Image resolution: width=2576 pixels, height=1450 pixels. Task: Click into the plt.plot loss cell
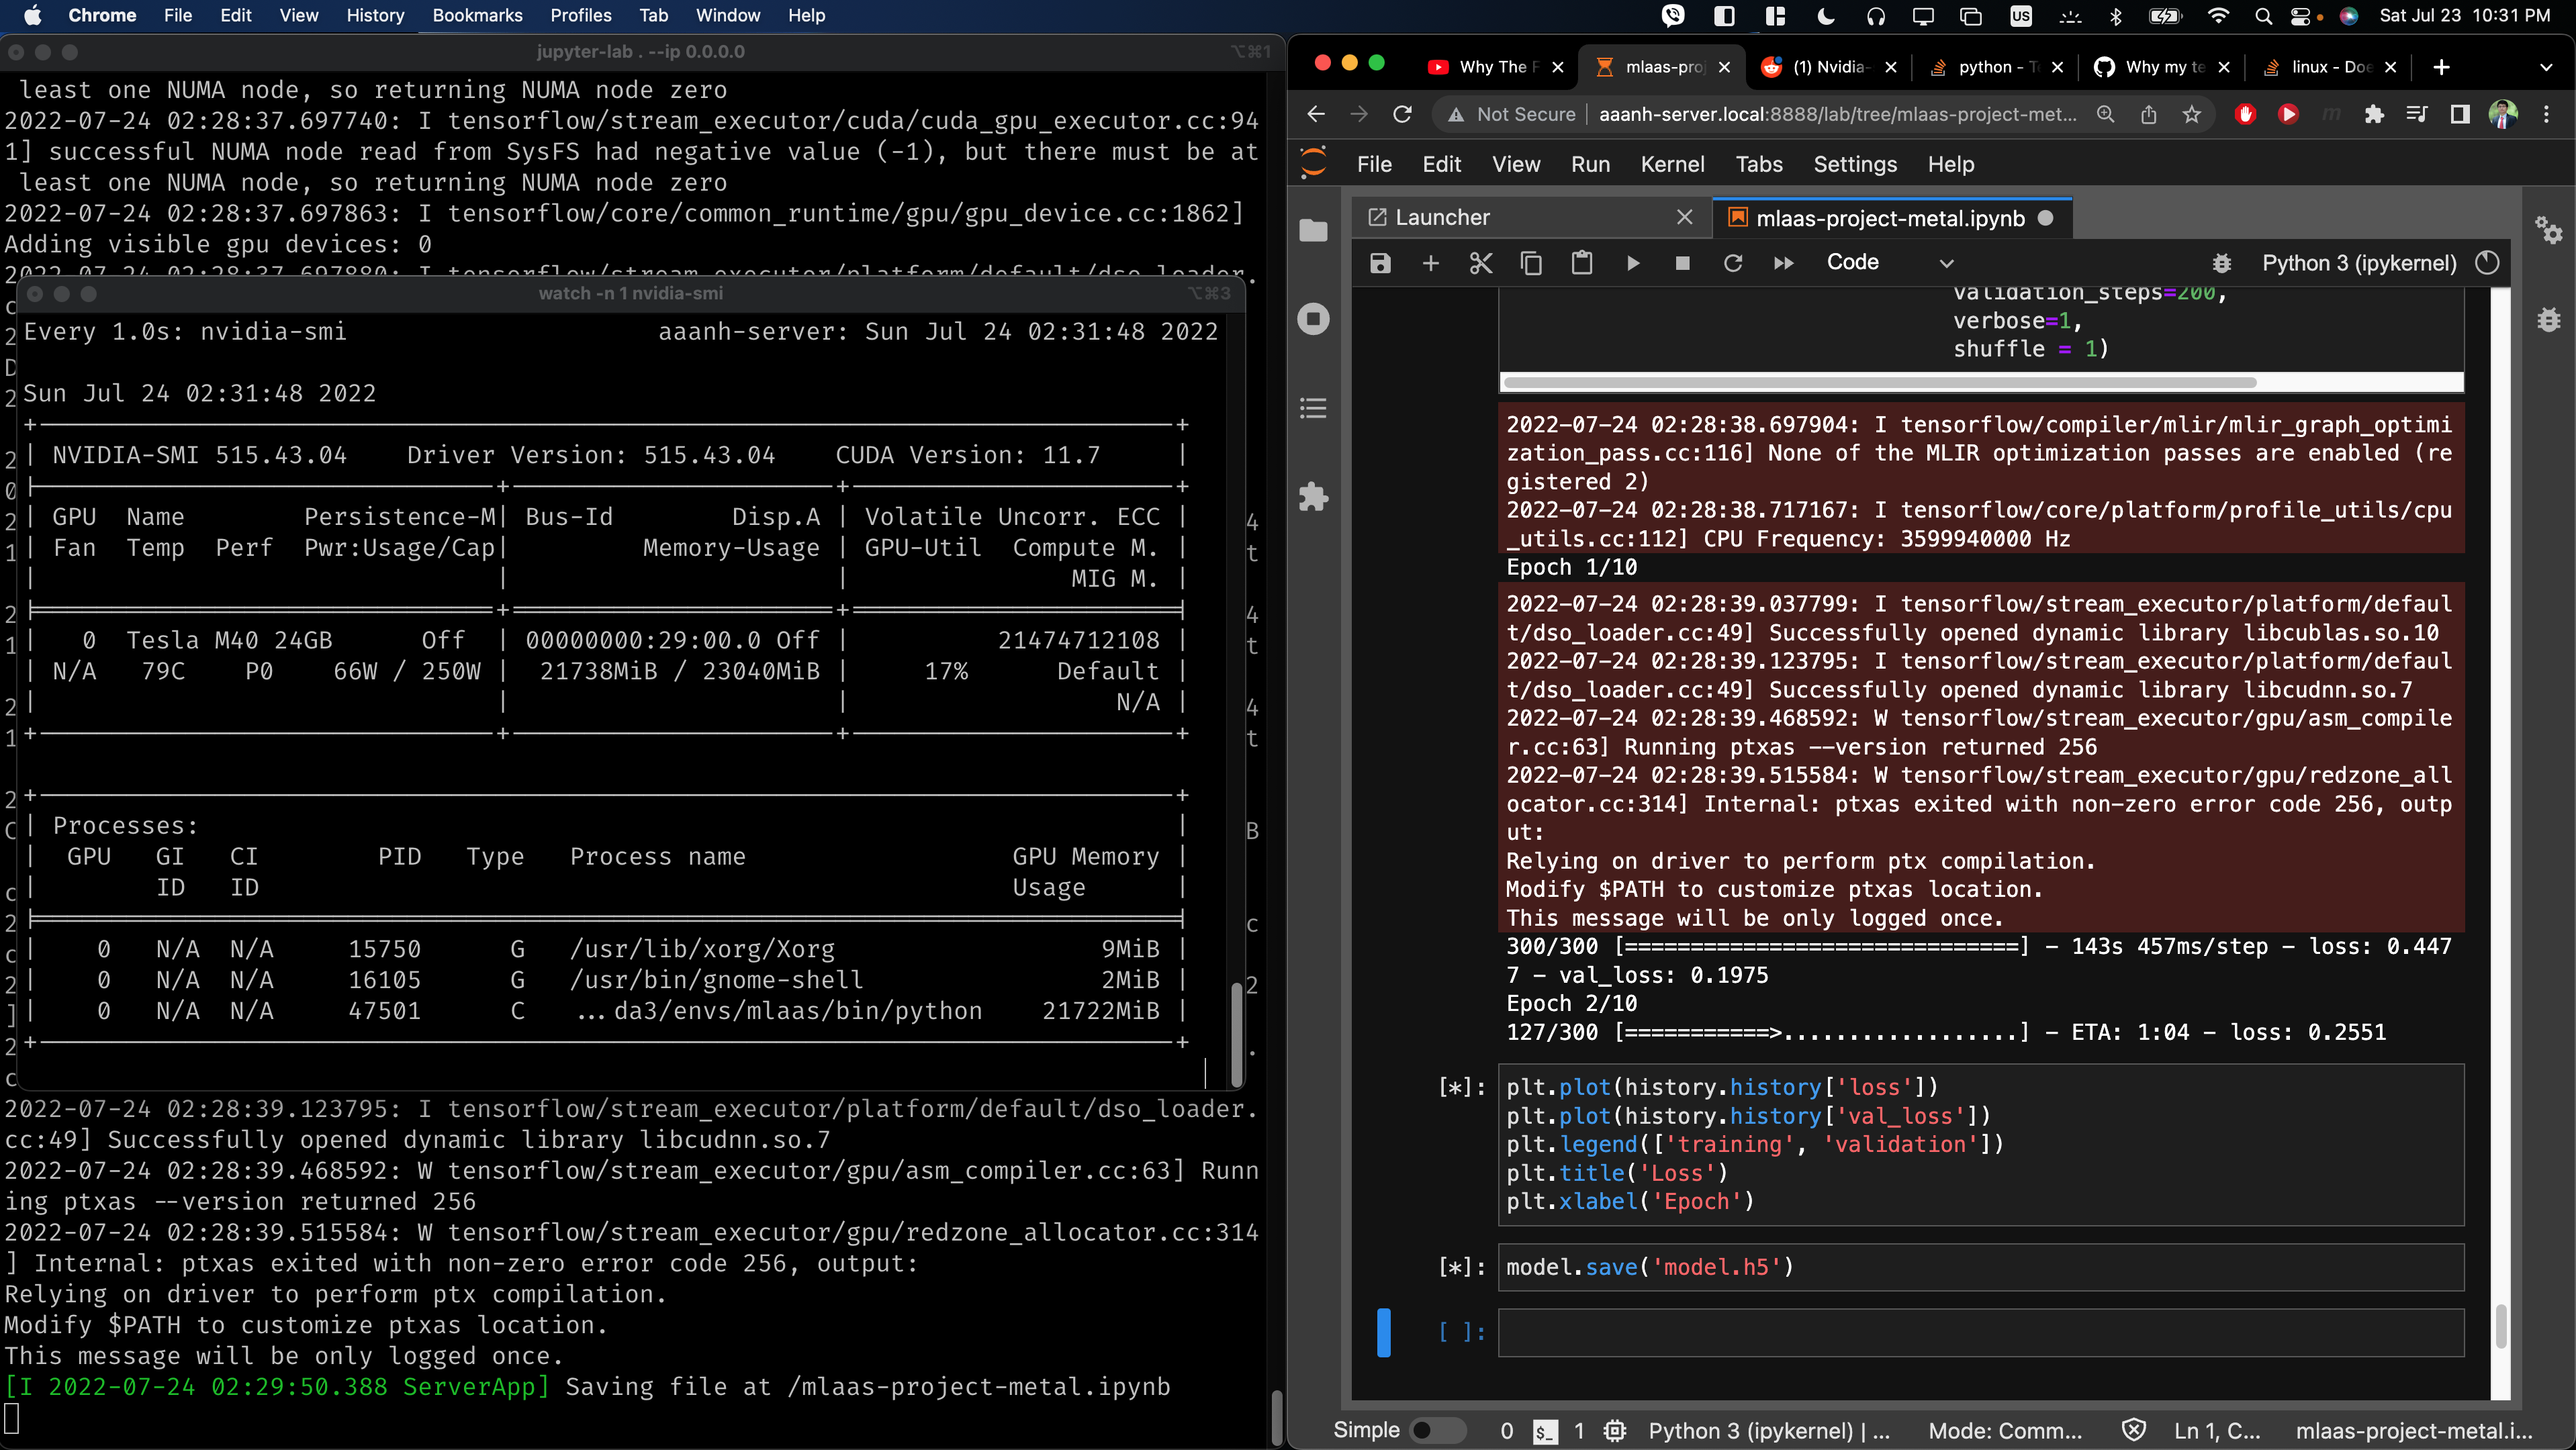(1980, 1144)
